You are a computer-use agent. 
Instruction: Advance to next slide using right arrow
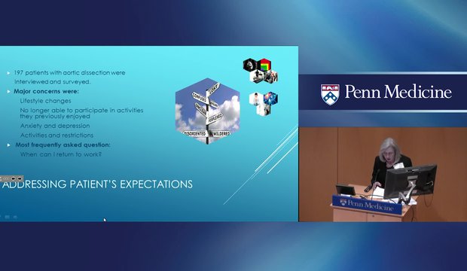[20, 178]
